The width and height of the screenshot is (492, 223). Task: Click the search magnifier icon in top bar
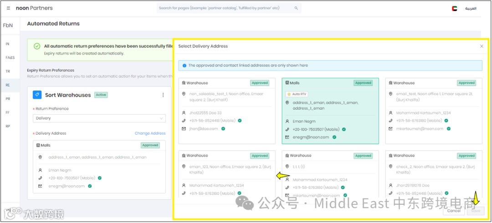(296, 8)
